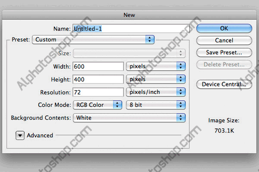The image size is (259, 172).
Task: Click the Resolution label
Action: tap(55, 92)
